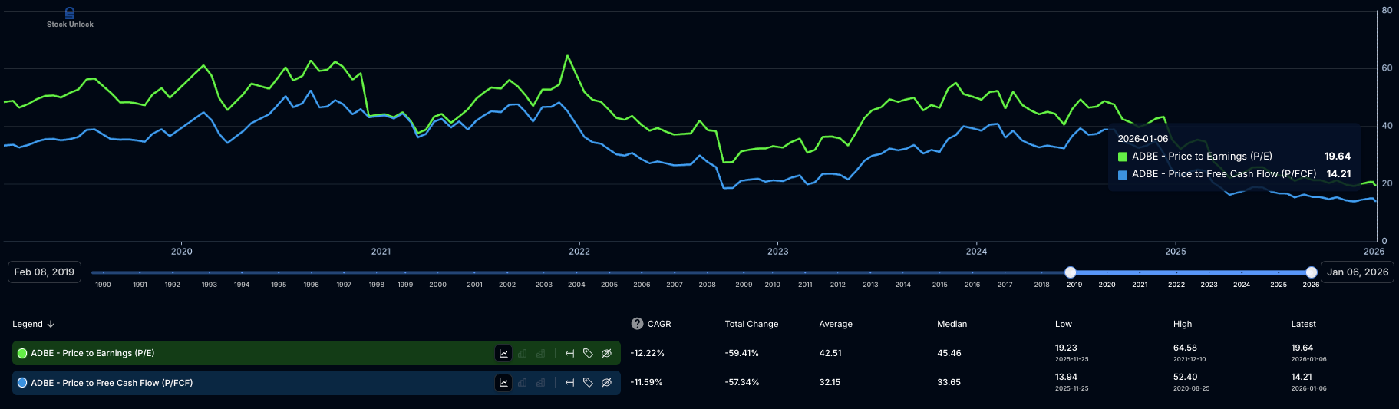Click year 2021 on the range slider
1399x409 pixels.
pos(1140,285)
